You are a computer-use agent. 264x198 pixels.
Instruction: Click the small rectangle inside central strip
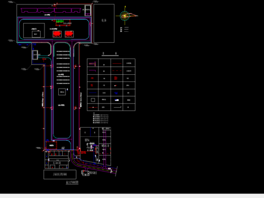[62, 92]
